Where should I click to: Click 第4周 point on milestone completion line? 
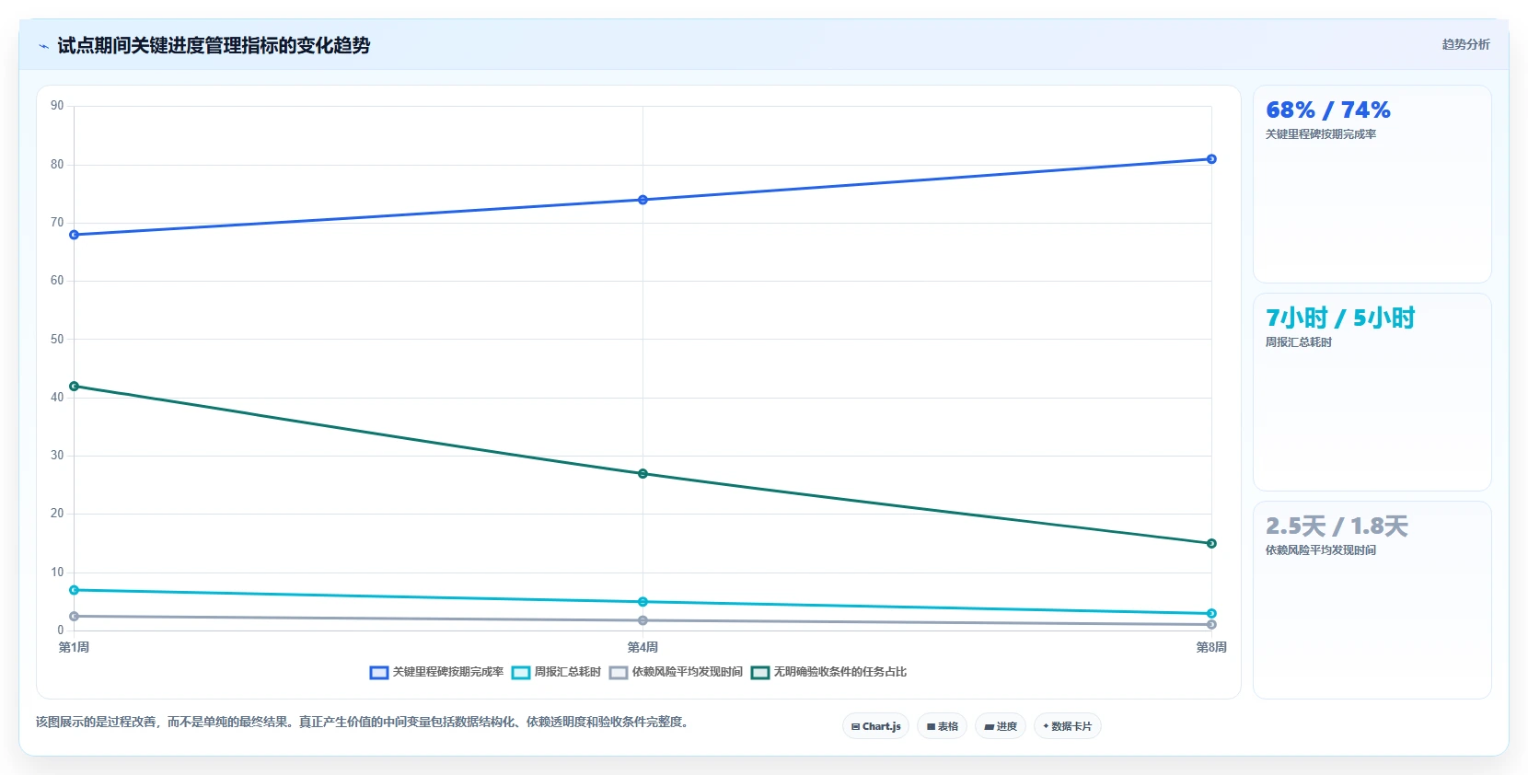pos(642,200)
